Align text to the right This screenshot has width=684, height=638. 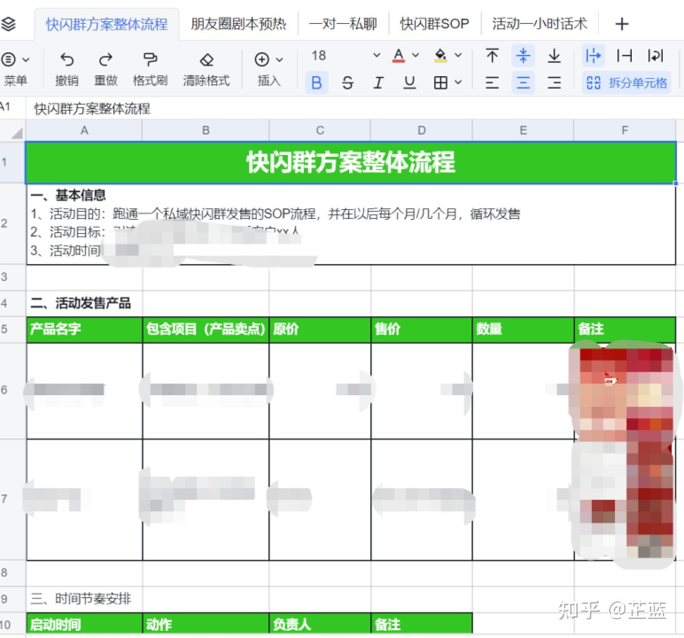554,83
